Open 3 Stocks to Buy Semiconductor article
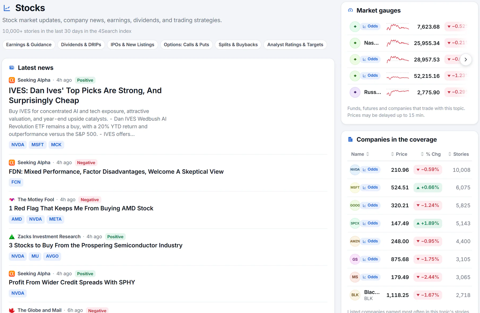The width and height of the screenshot is (480, 313). coord(96,245)
